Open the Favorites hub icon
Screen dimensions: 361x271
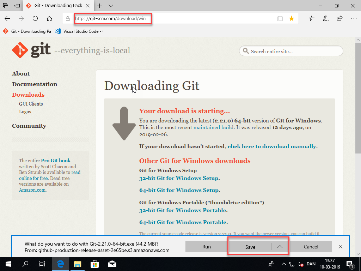[312, 18]
